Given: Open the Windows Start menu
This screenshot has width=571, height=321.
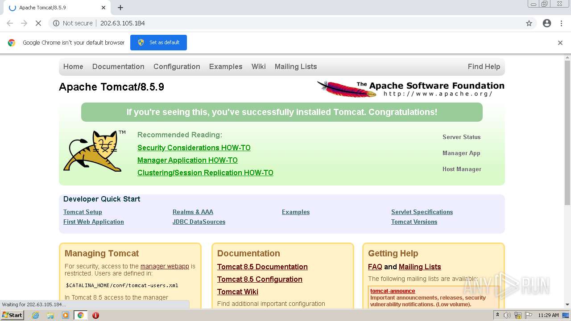Looking at the screenshot, I should (x=12, y=315).
